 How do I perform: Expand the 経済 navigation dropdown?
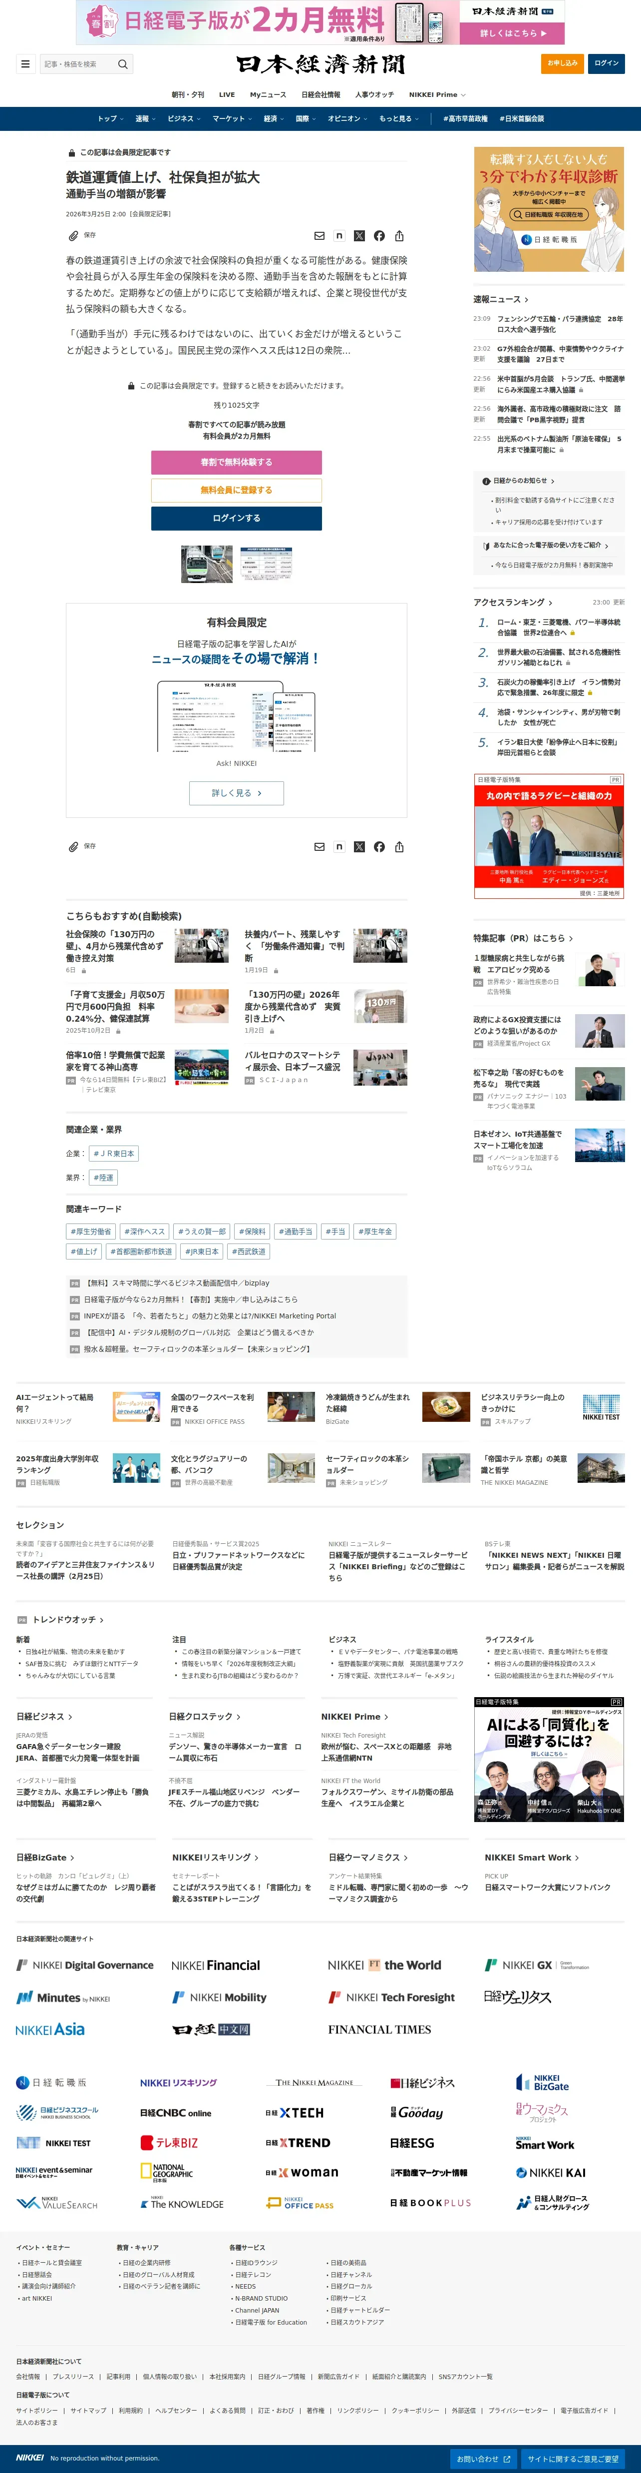click(x=275, y=119)
